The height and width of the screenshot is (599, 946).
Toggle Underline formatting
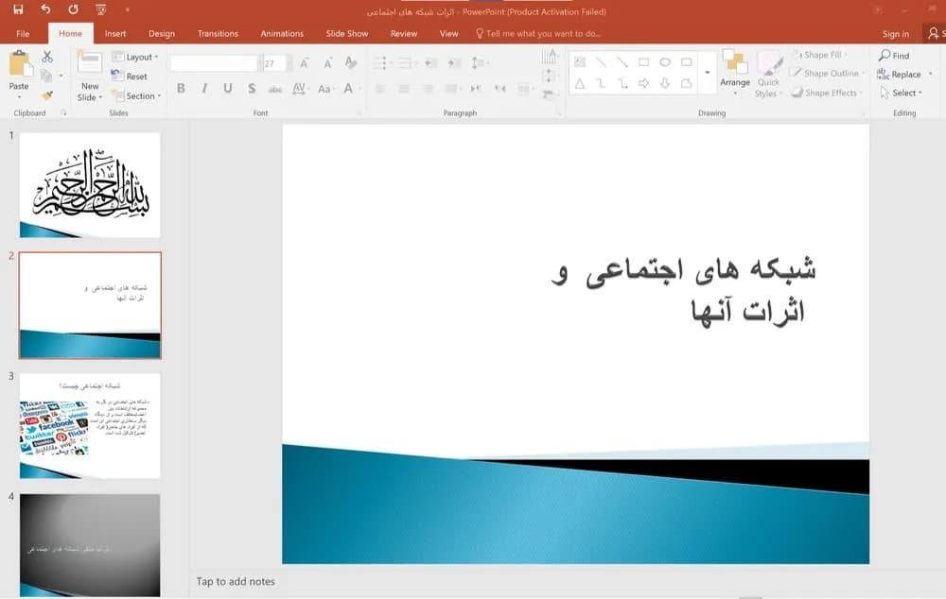(x=227, y=89)
